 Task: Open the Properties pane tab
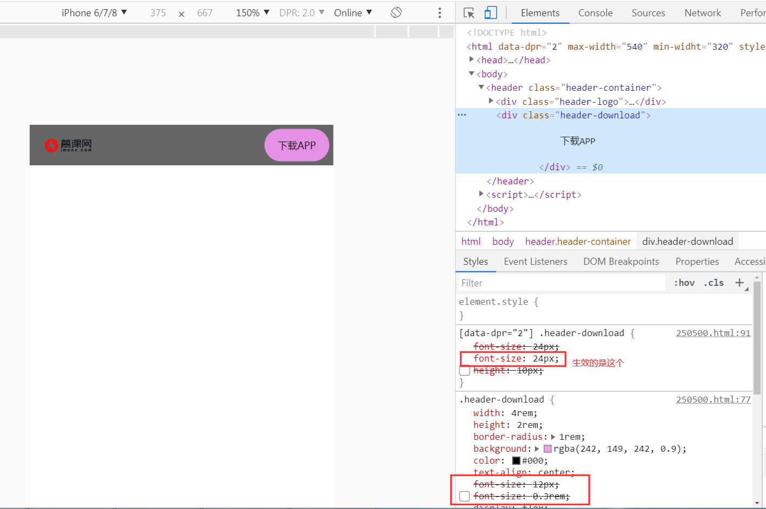(697, 262)
